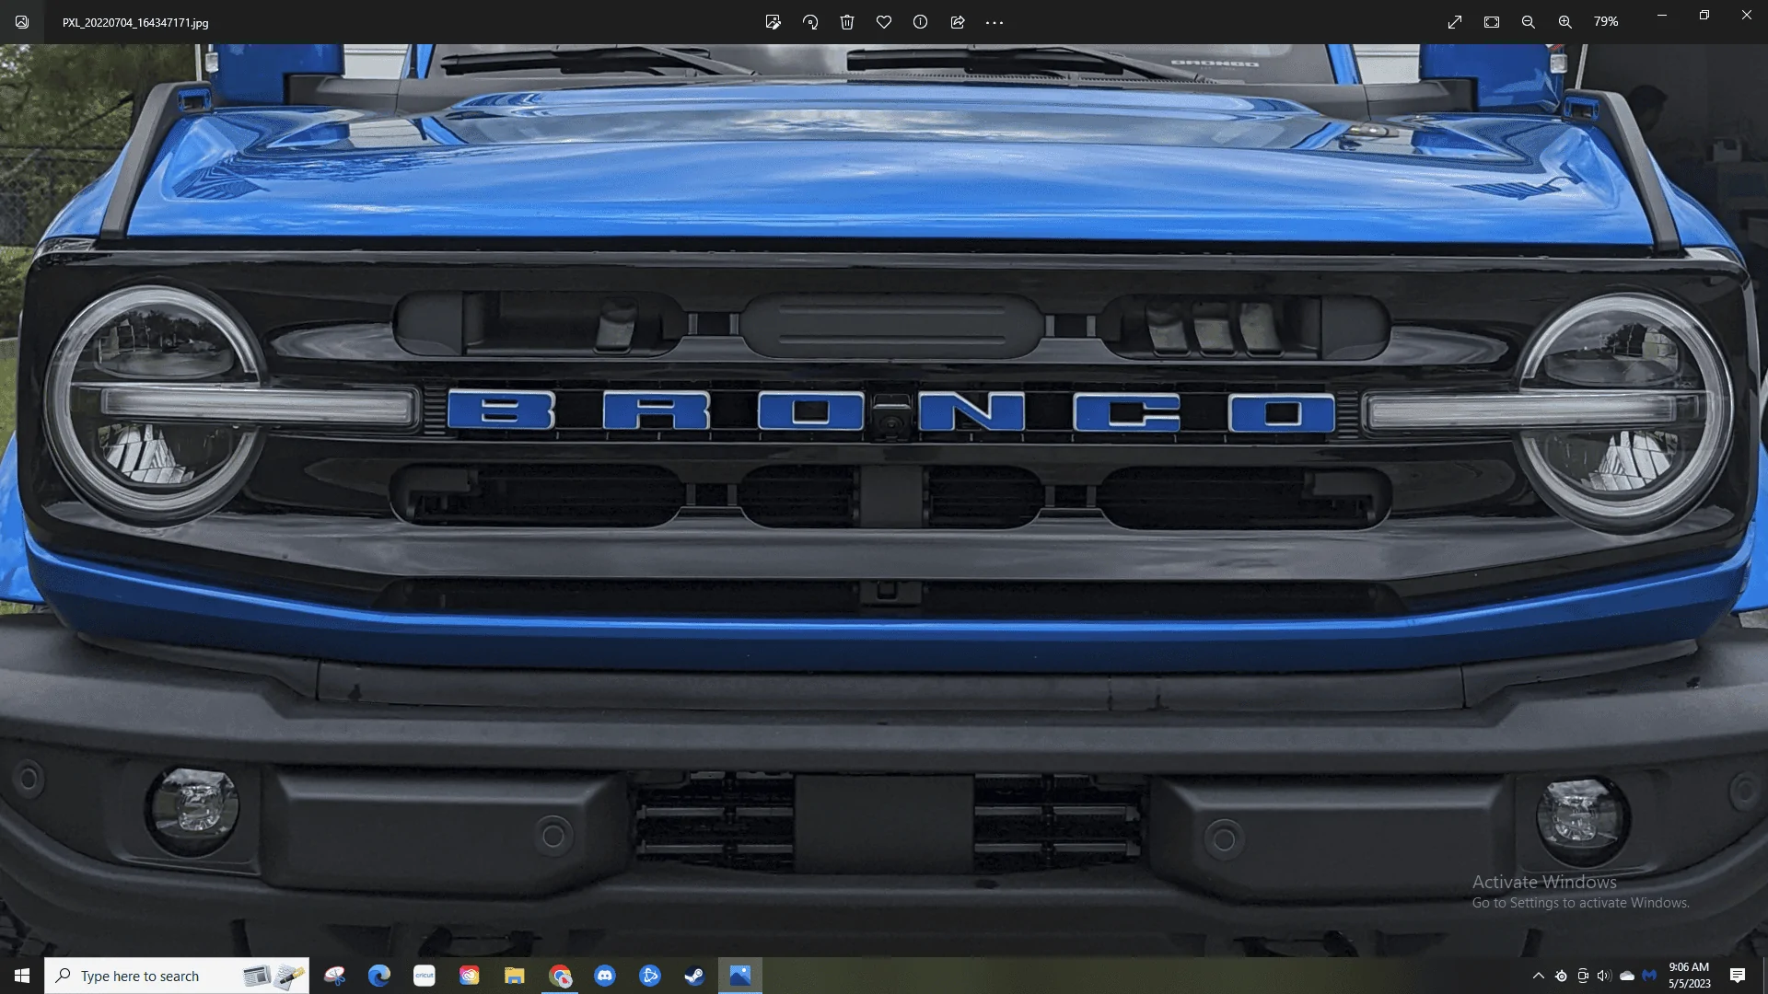Open clock showing 9:06 AM
The image size is (1768, 994).
(1689, 976)
